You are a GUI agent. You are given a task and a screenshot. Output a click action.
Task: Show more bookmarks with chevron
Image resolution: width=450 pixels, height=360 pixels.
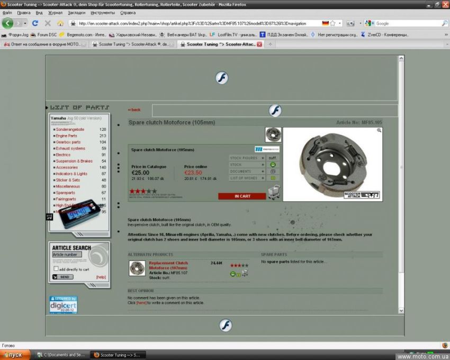(x=446, y=35)
